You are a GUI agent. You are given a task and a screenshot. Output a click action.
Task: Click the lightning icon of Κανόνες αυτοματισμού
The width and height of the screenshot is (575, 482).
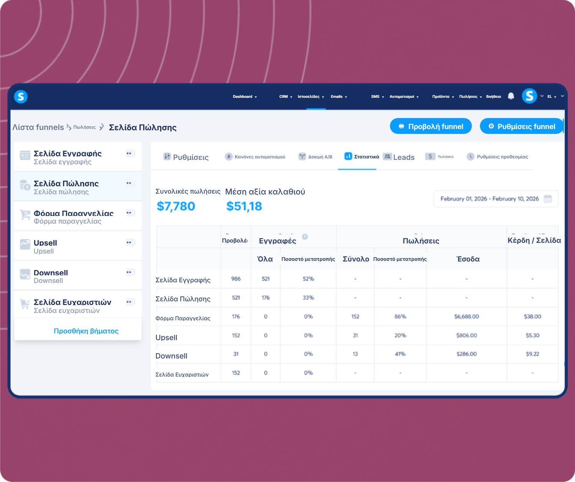tap(228, 156)
